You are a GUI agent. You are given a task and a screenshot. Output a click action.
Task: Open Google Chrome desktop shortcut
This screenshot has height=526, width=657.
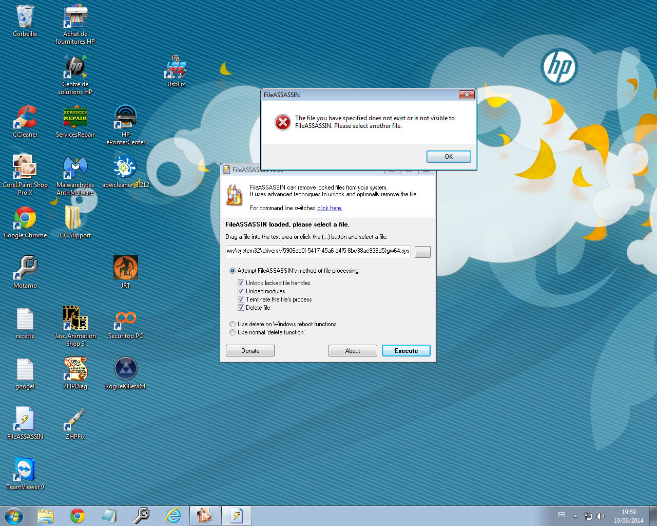pyautogui.click(x=25, y=222)
